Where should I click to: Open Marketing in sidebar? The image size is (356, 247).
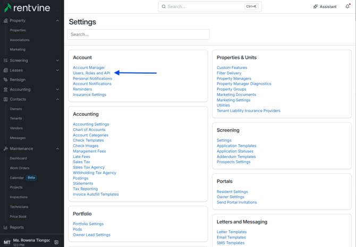(18, 49)
